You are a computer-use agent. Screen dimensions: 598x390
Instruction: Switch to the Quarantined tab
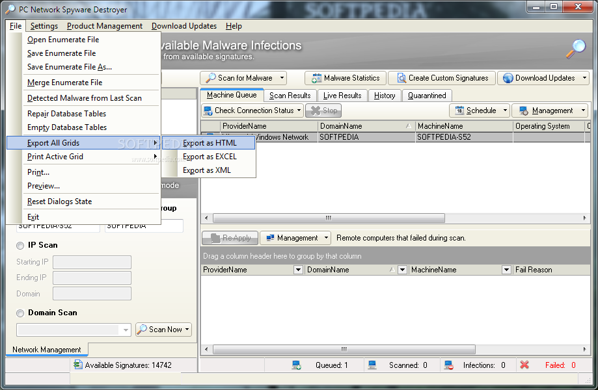427,95
